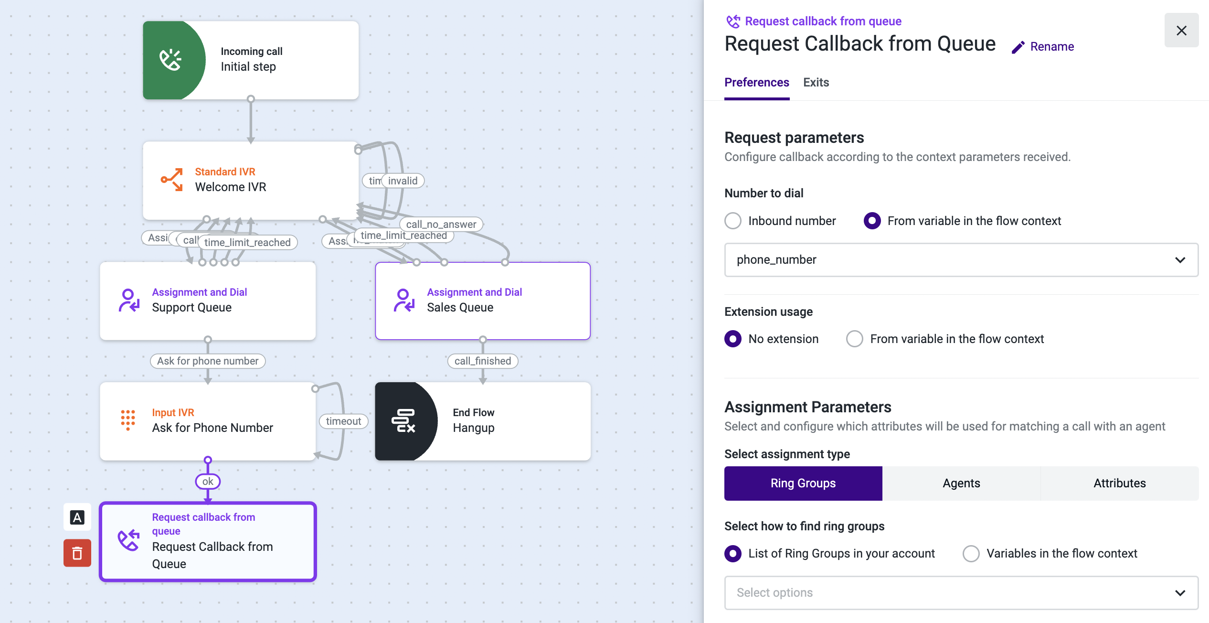
Task: Click the Rename link
Action: [x=1052, y=46]
